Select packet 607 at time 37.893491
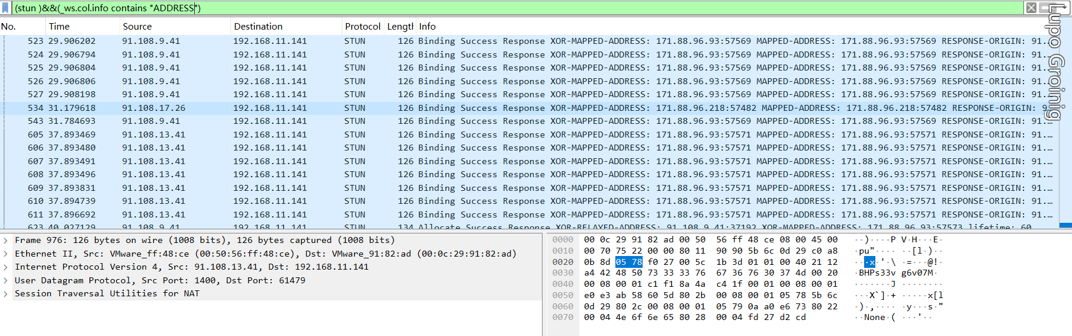The image size is (1072, 336). 530,161
